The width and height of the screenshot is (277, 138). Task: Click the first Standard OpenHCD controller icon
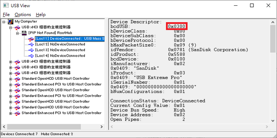17,79
